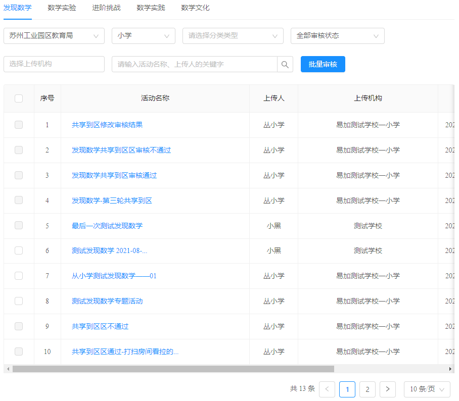Click horizontal scrollbar left arrow
The width and height of the screenshot is (459, 401).
pos(8,369)
